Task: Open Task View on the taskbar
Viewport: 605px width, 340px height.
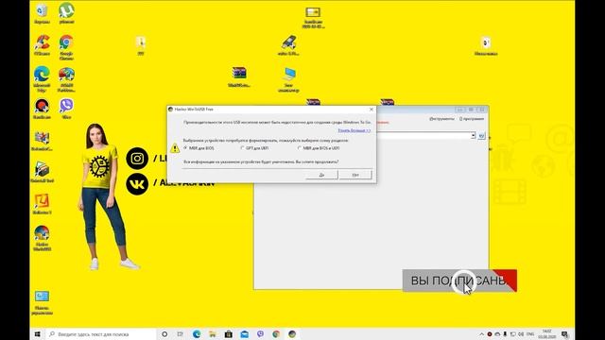Action: 181,333
